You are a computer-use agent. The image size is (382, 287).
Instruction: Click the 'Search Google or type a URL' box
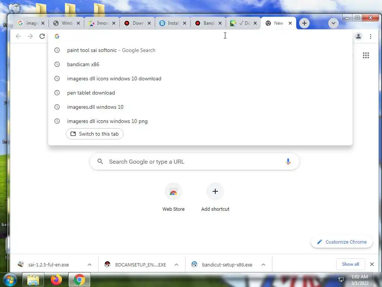(194, 161)
